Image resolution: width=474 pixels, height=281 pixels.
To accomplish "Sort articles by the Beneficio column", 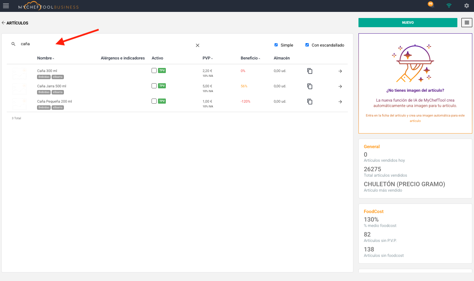I will tap(249, 58).
